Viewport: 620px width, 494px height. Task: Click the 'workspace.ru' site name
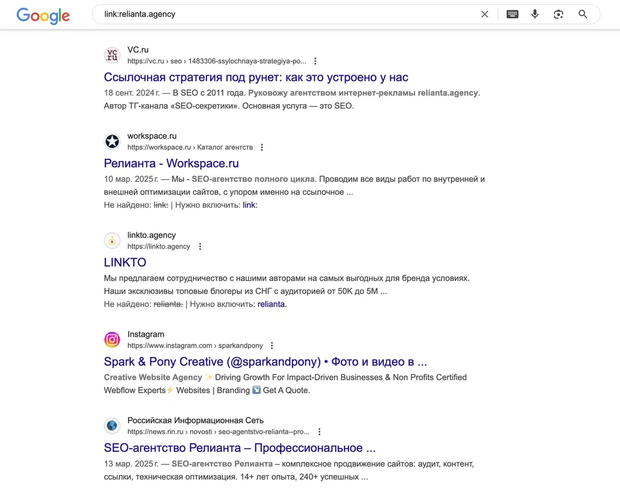[152, 136]
